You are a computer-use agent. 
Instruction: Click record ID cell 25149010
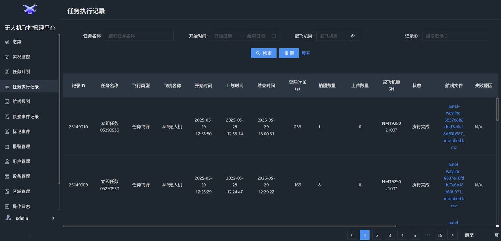(x=78, y=127)
